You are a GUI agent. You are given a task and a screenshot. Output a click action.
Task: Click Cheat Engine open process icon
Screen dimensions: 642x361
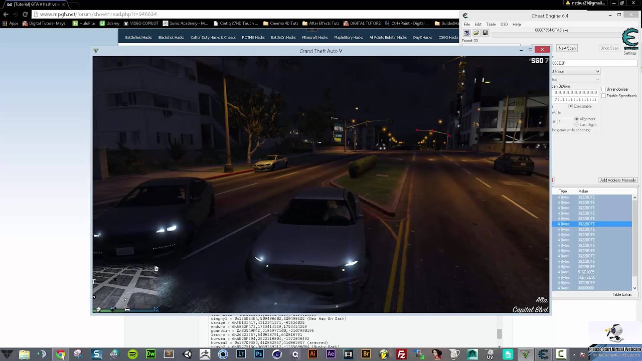tap(466, 33)
